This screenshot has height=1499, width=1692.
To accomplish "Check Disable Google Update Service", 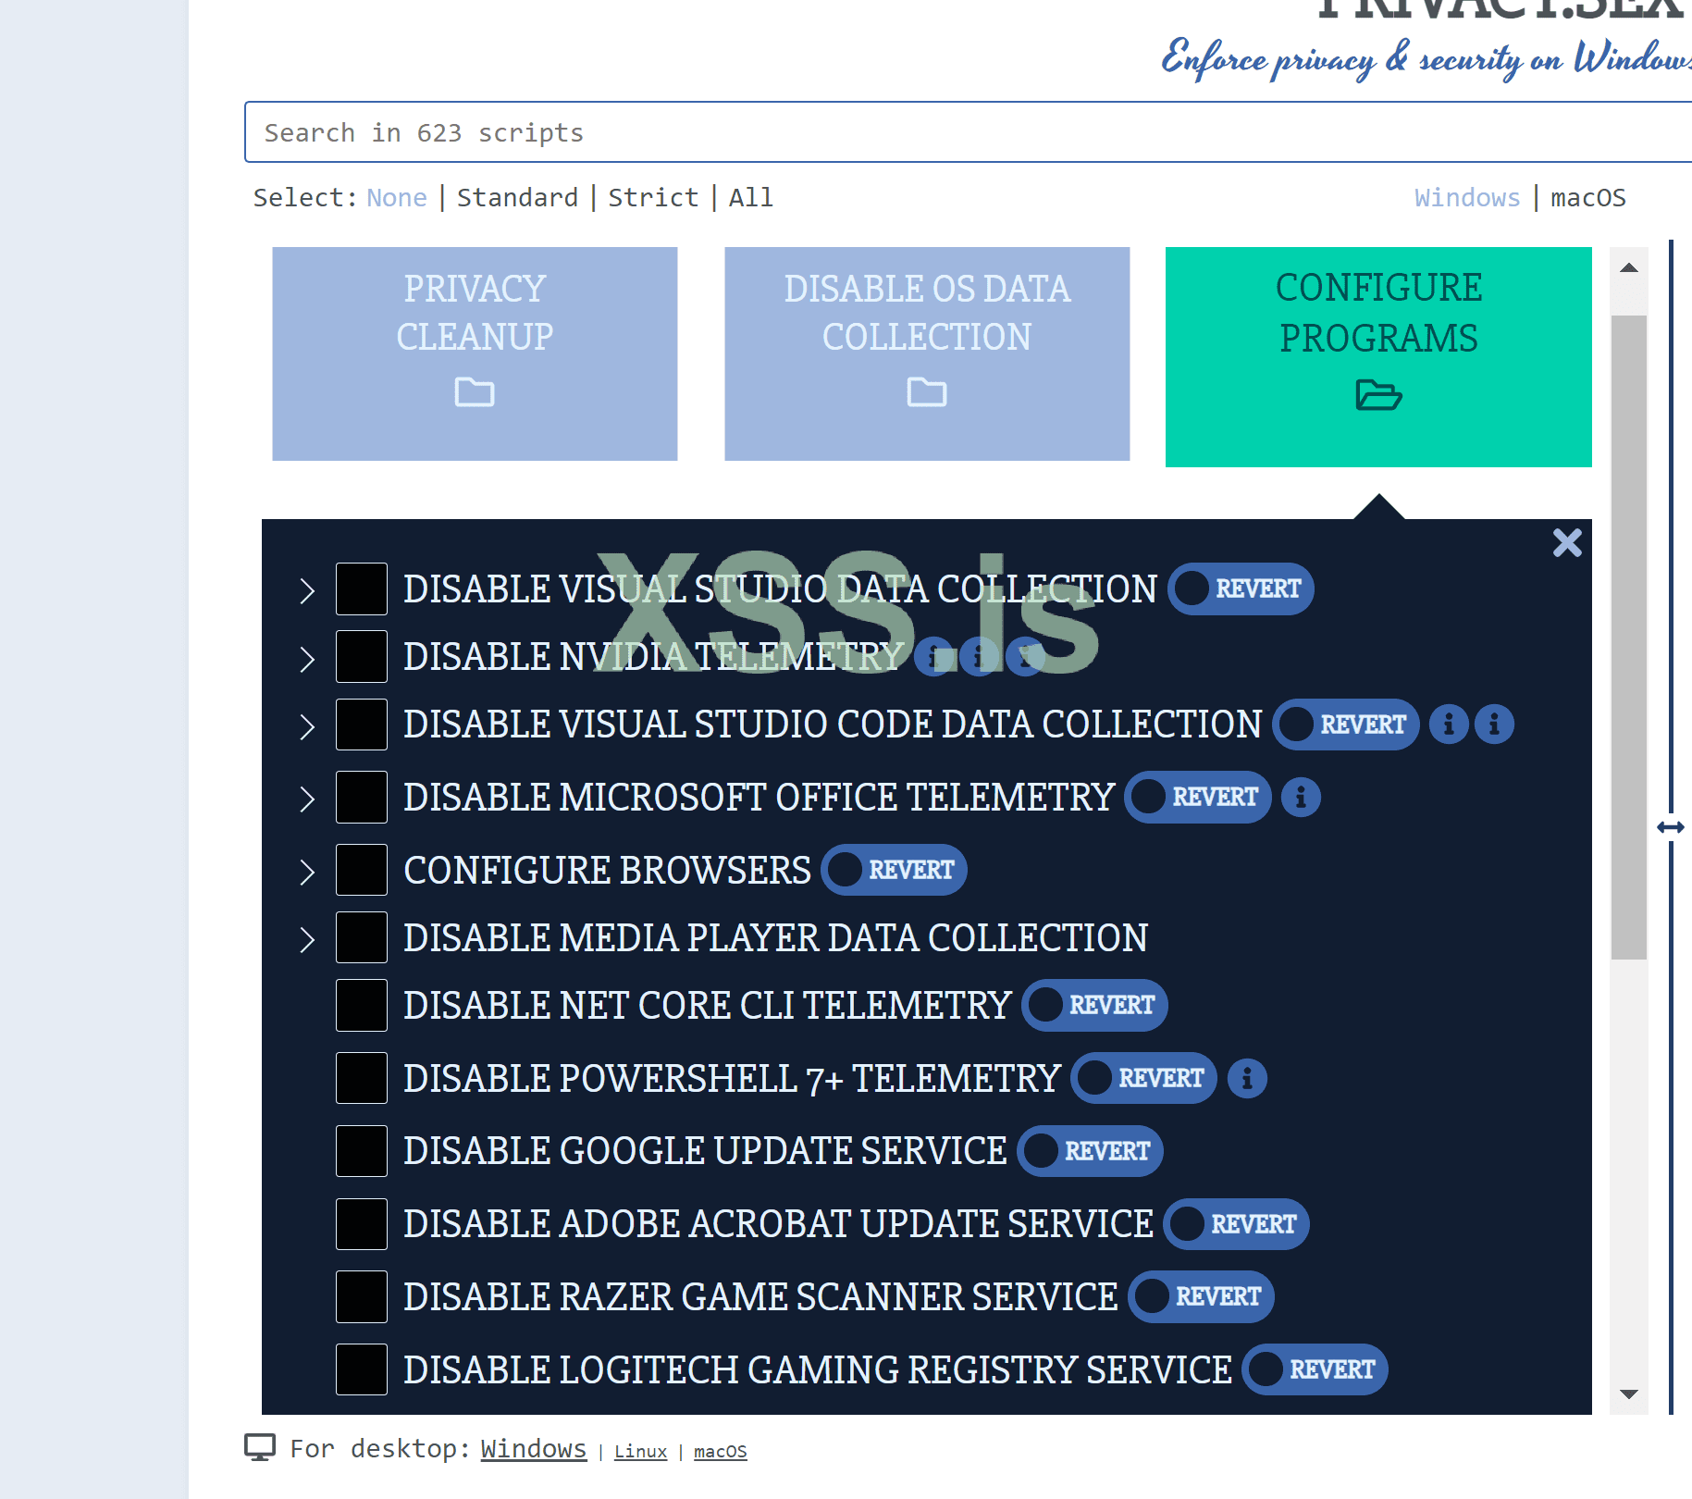I will pyautogui.click(x=362, y=1152).
